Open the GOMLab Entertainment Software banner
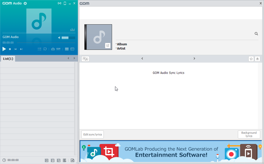The image size is (264, 164). tap(171, 151)
